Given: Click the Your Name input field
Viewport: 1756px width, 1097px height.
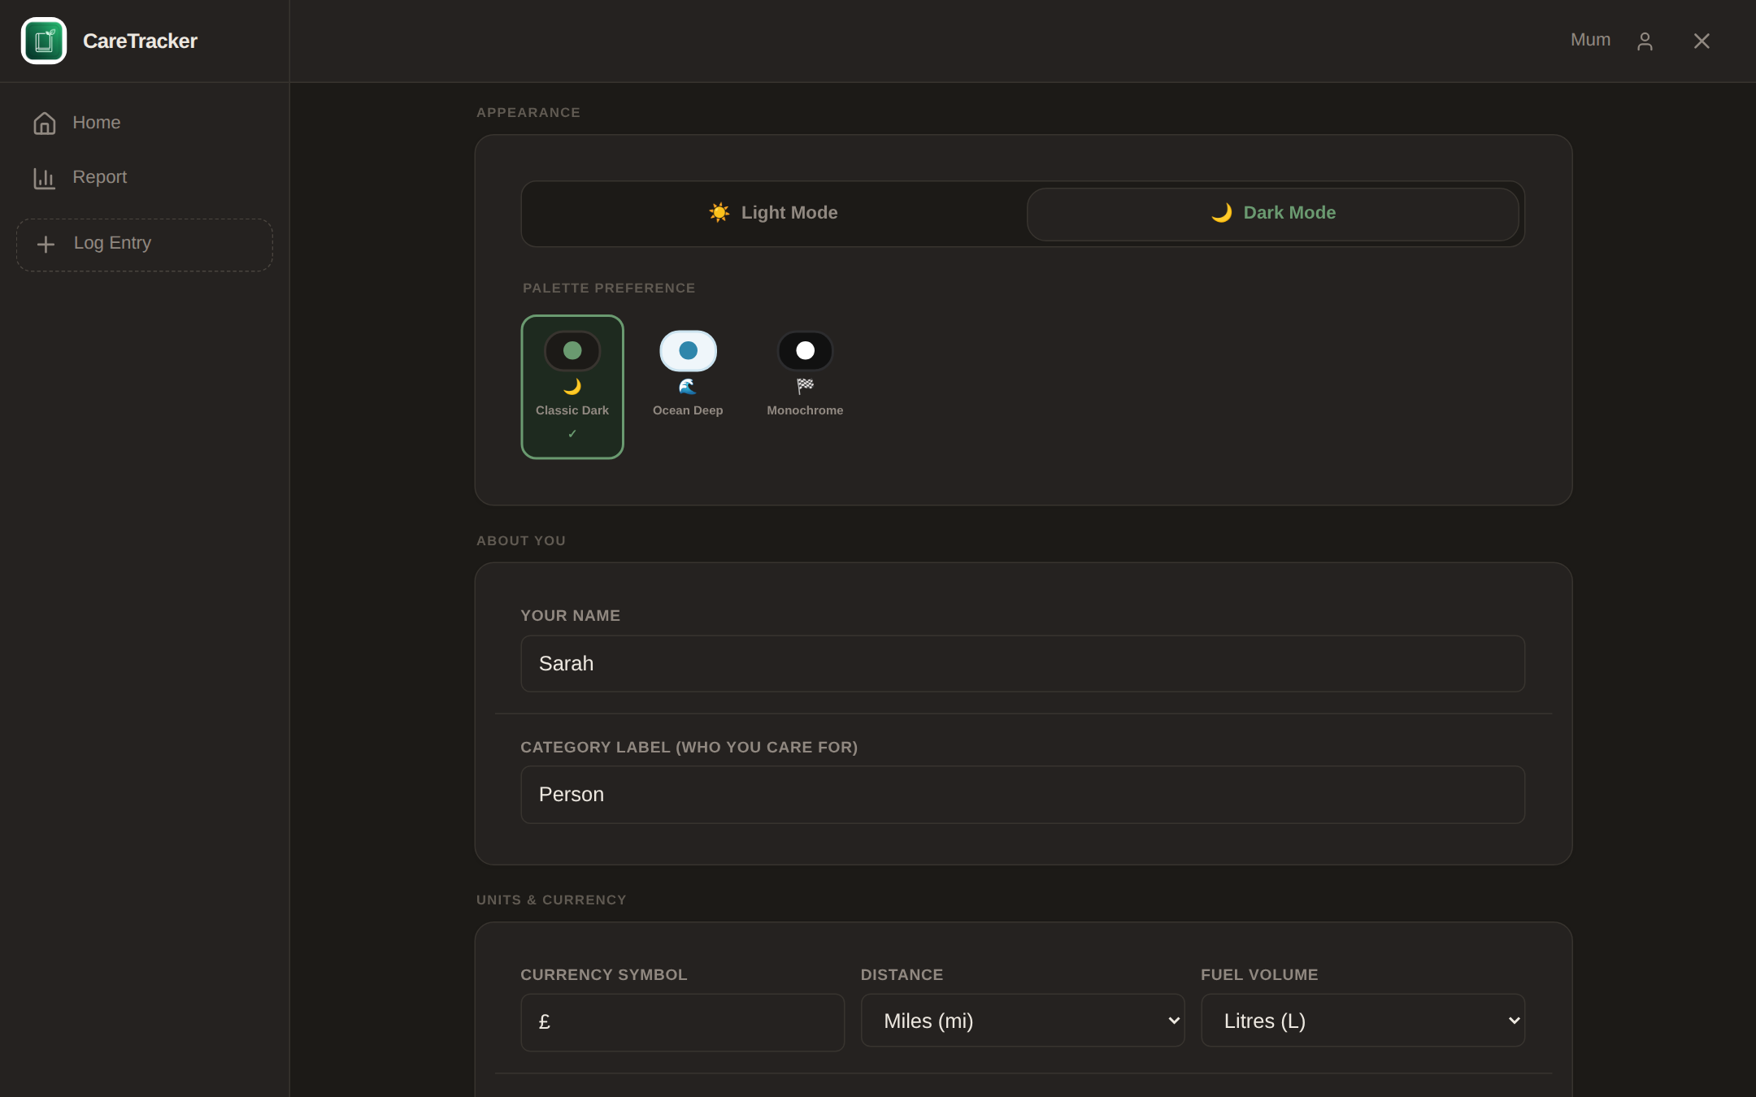Looking at the screenshot, I should pyautogui.click(x=1023, y=664).
